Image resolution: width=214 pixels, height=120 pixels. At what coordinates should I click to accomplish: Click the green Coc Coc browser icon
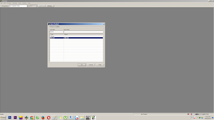tap(37, 118)
